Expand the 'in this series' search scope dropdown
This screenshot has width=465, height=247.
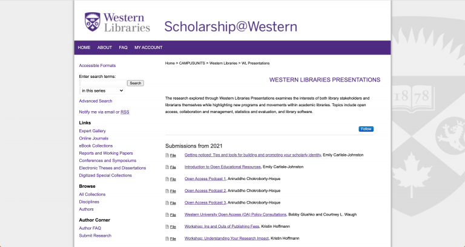point(102,91)
